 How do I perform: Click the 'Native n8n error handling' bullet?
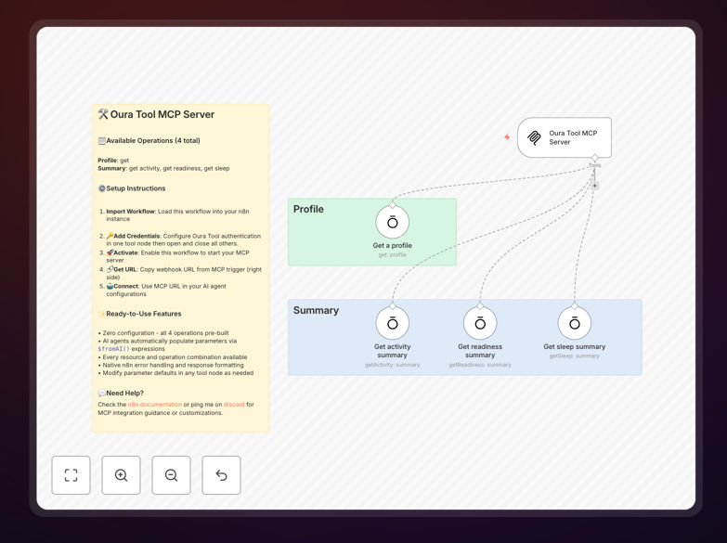click(x=171, y=365)
